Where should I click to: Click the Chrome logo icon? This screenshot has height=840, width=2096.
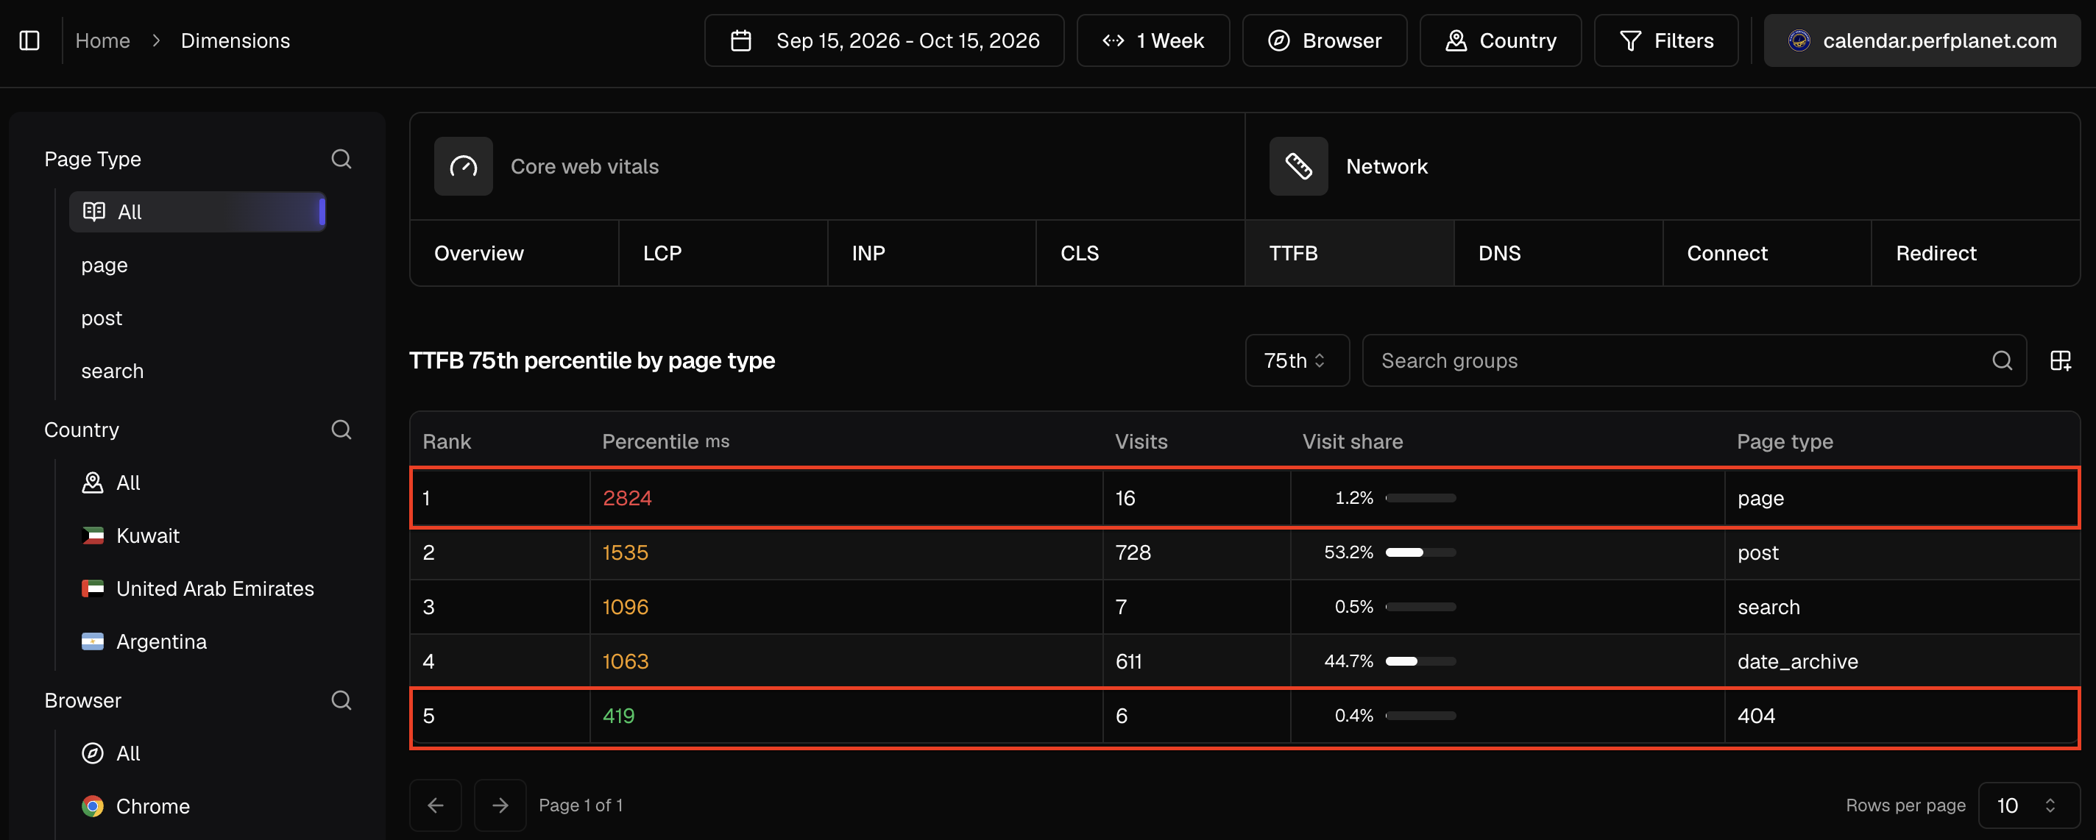point(93,806)
